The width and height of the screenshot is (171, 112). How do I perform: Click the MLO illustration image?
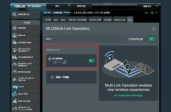coord(128,64)
